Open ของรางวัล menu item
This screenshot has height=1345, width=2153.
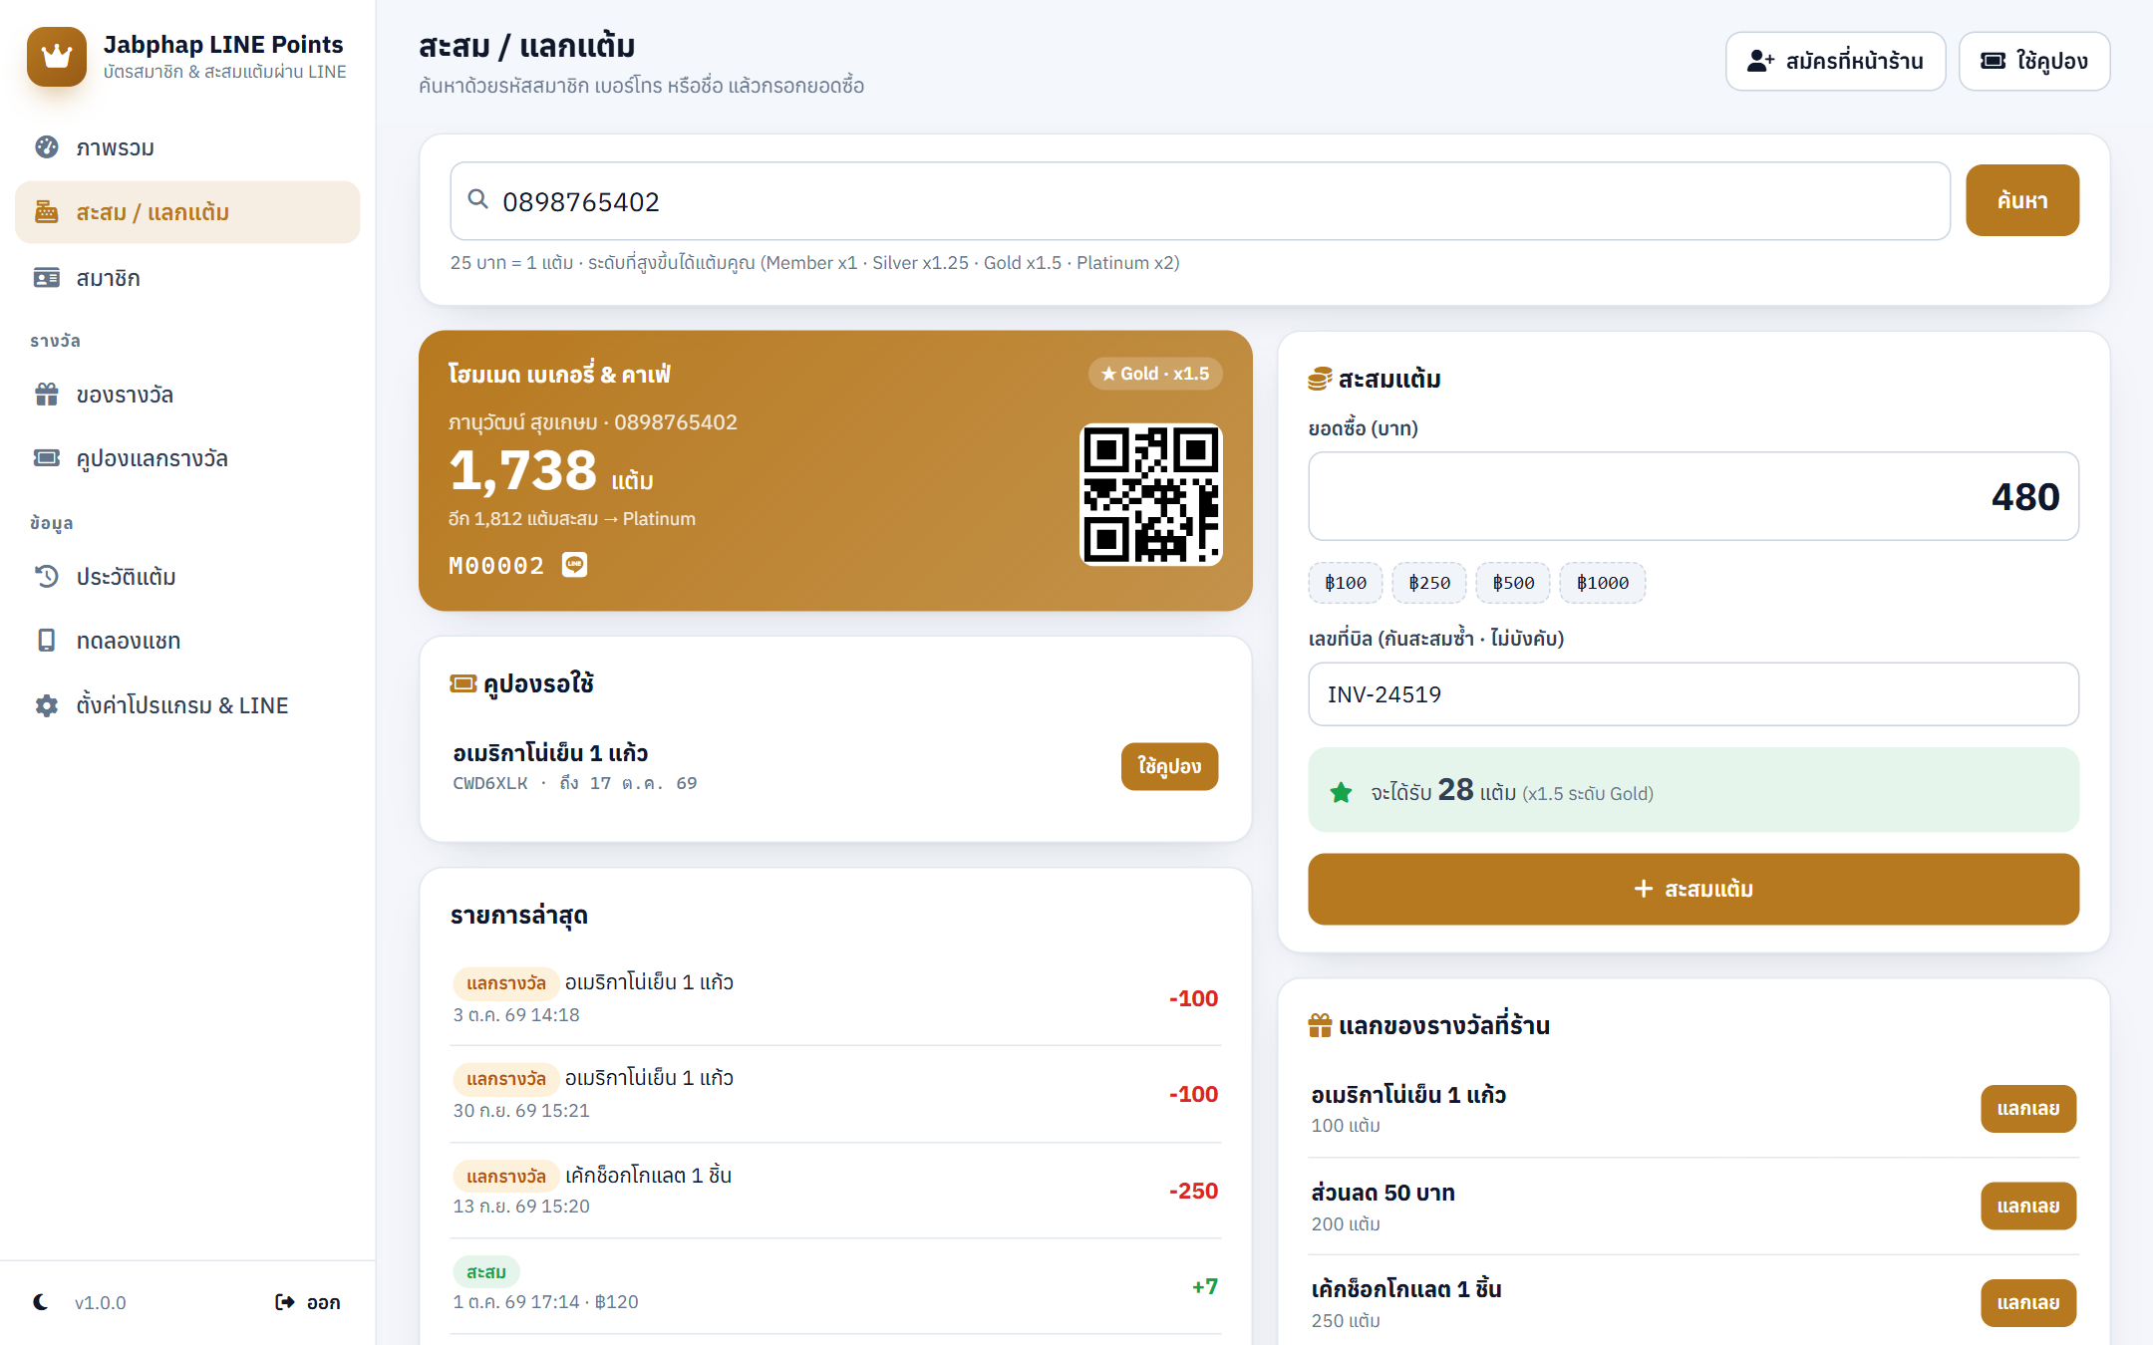187,395
